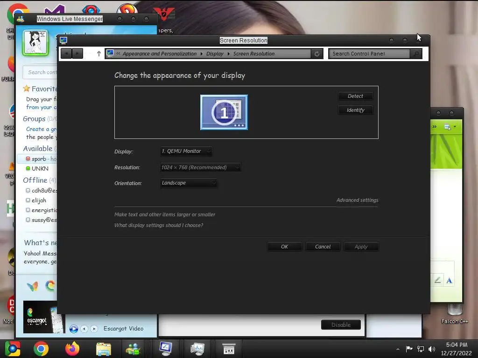The width and height of the screenshot is (478, 358).
Task: Select the monitor 1 display thumbnail
Action: pos(224,112)
